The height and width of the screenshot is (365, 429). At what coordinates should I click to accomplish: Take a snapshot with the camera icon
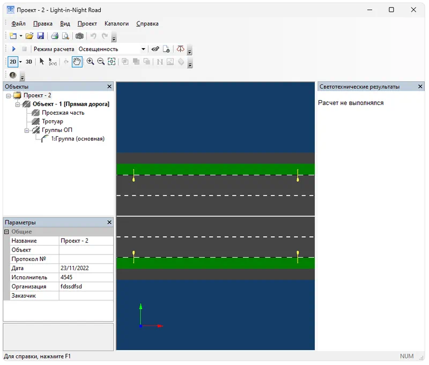point(79,36)
